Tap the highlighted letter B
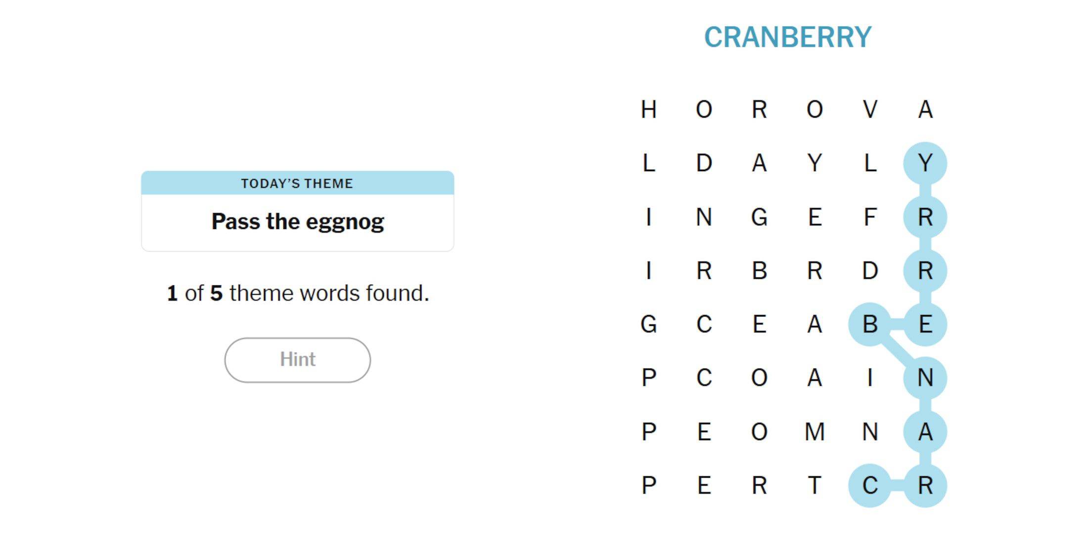The width and height of the screenshot is (1088, 544). (x=870, y=324)
